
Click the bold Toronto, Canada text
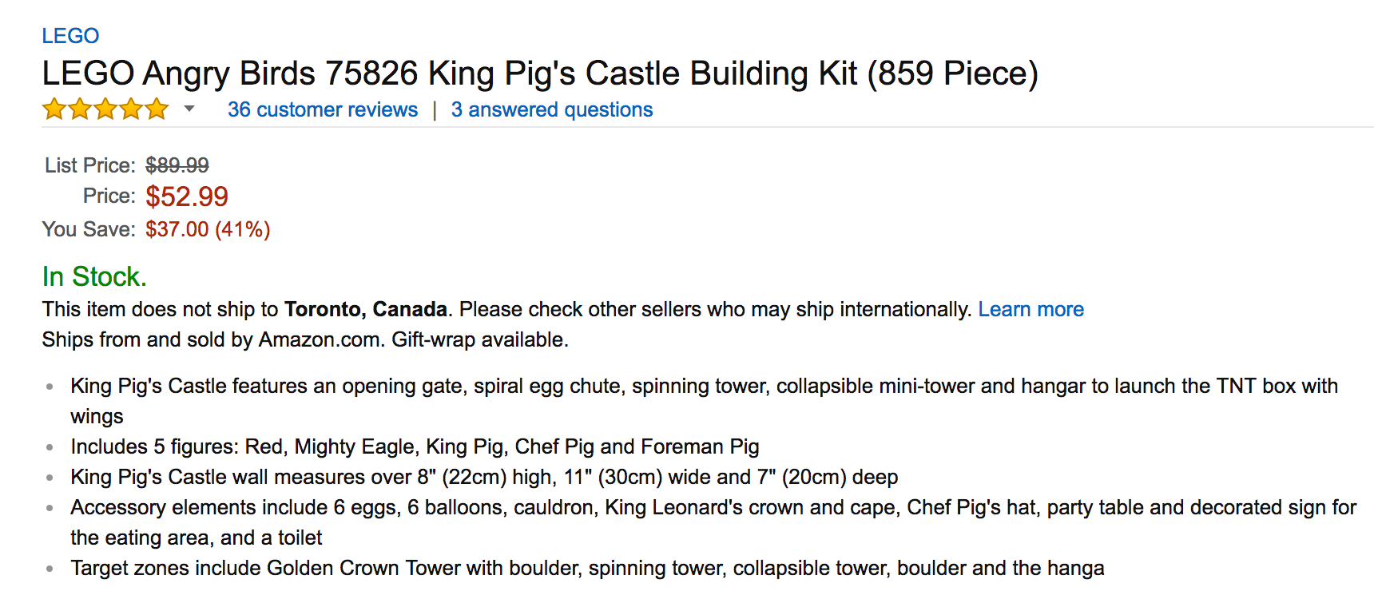click(x=366, y=309)
